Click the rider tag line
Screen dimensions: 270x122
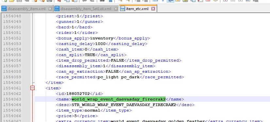[76, 33]
